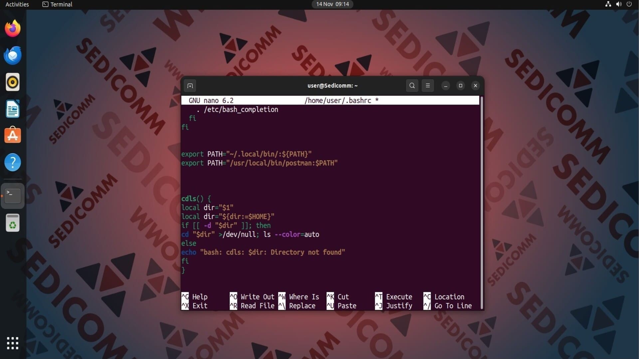Open the Trash icon in dock

pyautogui.click(x=13, y=223)
